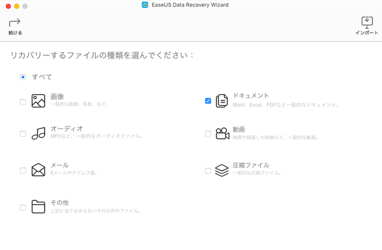The width and height of the screenshot is (382, 250).
Task: Click the MP3など audio description text
Action: tap(97, 136)
